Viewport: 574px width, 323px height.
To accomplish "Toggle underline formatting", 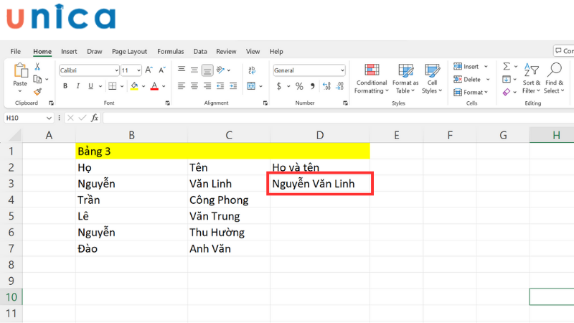I will click(90, 86).
